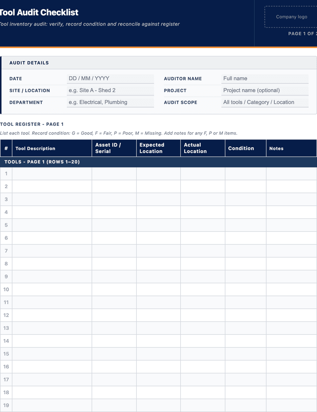Click the DATE field label
This screenshot has width=317, height=412.
16,79
